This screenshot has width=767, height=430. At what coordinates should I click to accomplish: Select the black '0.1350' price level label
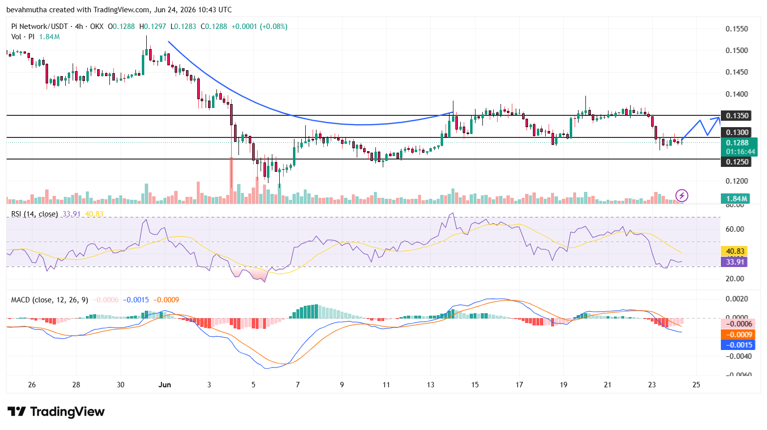(737, 116)
